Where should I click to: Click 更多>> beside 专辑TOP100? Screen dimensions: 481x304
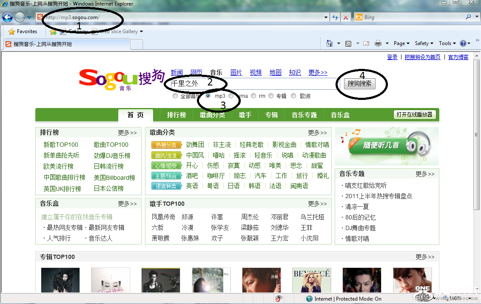tap(425, 257)
